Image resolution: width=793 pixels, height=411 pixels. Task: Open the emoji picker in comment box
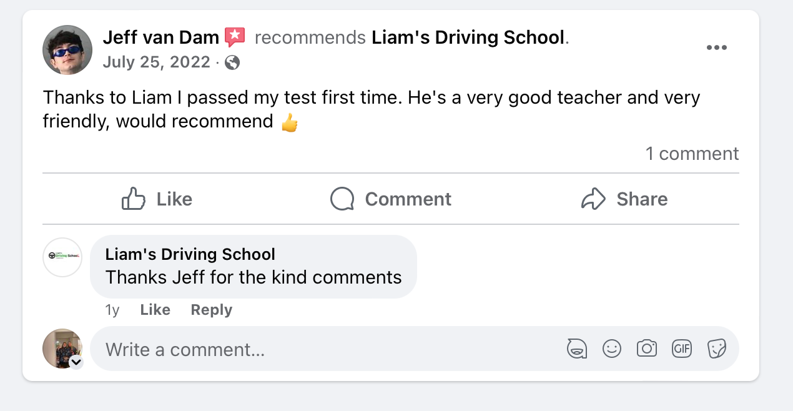pyautogui.click(x=612, y=349)
